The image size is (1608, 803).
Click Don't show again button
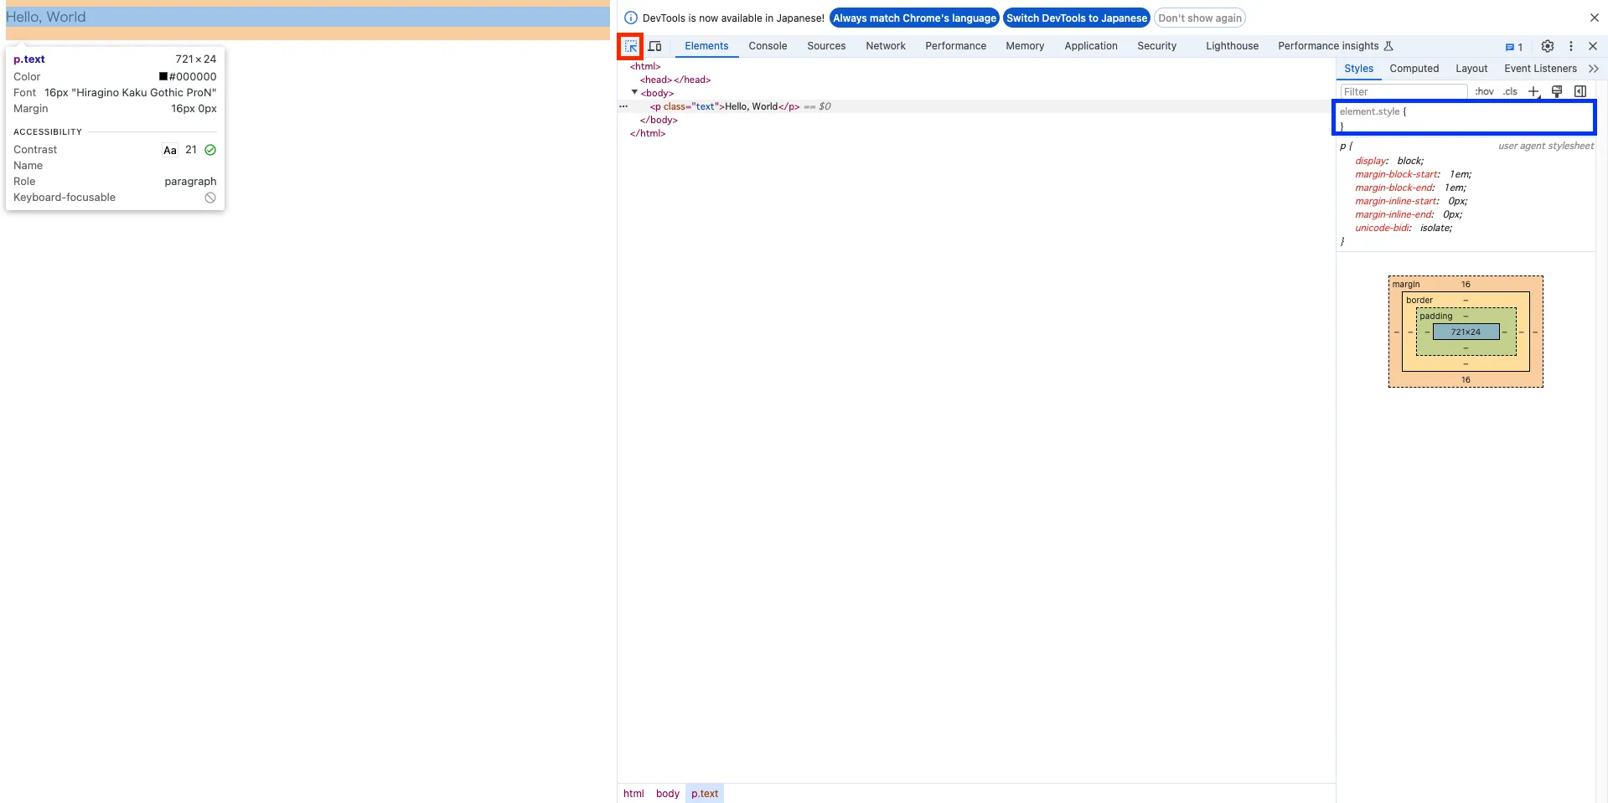point(1199,18)
